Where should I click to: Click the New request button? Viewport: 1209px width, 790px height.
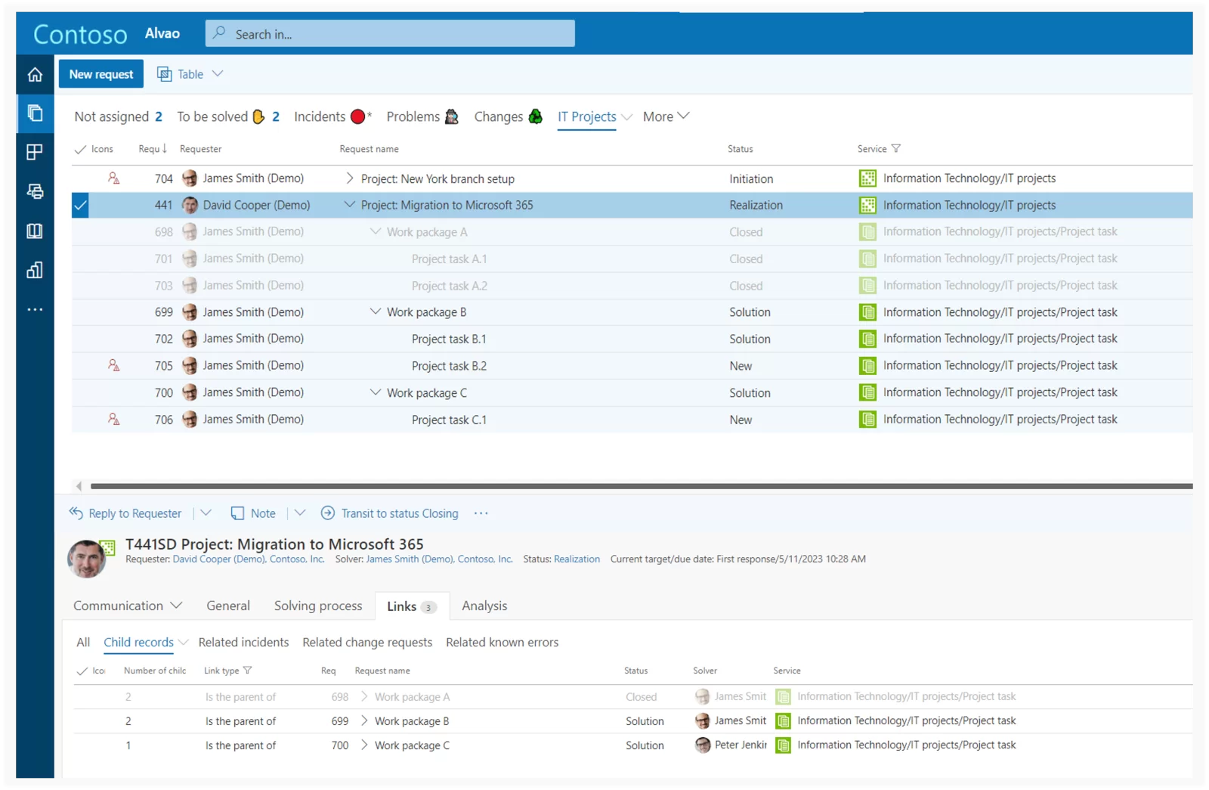(100, 73)
